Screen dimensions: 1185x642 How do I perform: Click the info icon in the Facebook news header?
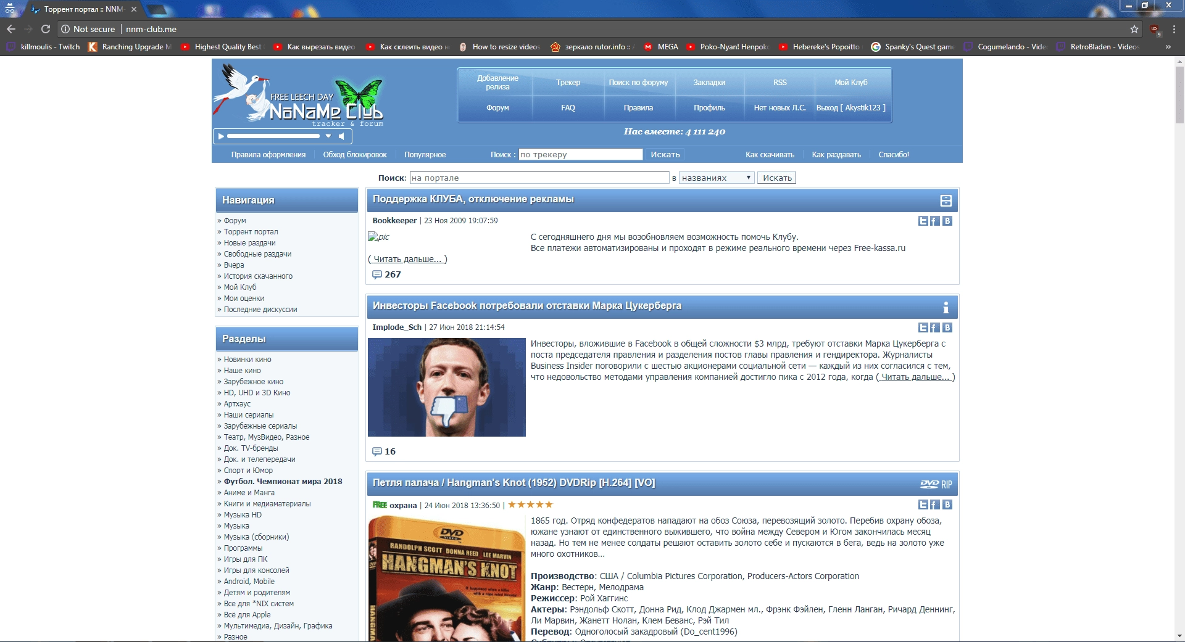click(x=946, y=307)
